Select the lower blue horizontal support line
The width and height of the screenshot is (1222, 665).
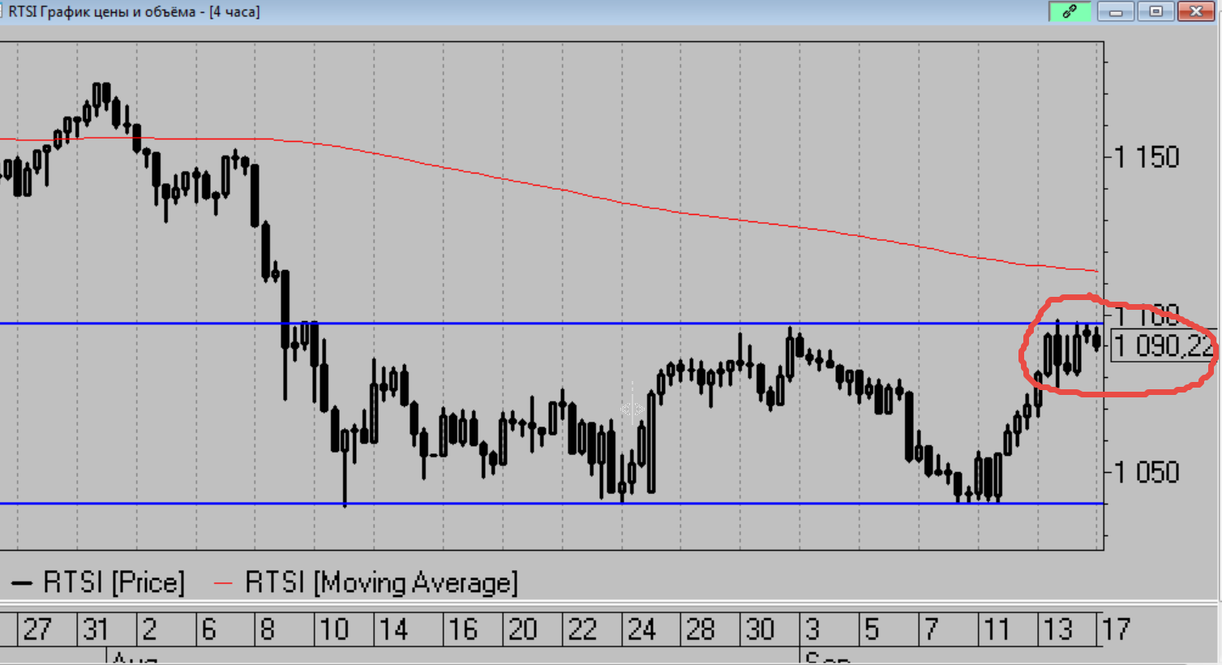click(487, 504)
